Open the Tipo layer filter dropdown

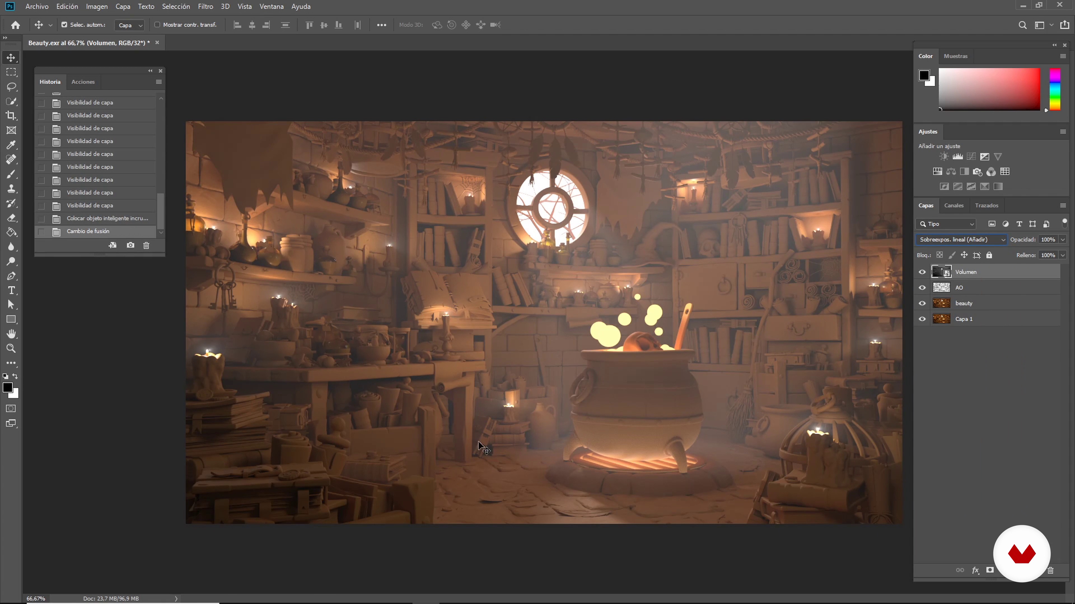click(946, 224)
